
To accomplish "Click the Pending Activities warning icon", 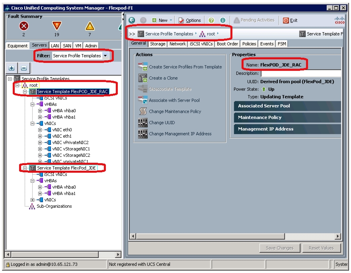I will tap(237, 20).
